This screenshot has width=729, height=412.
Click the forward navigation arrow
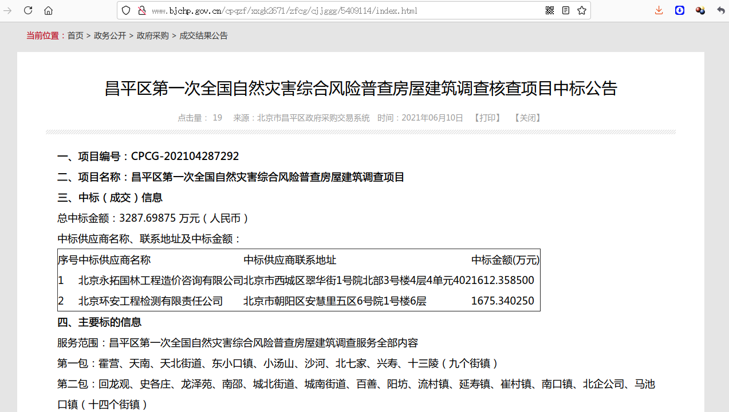pyautogui.click(x=8, y=10)
